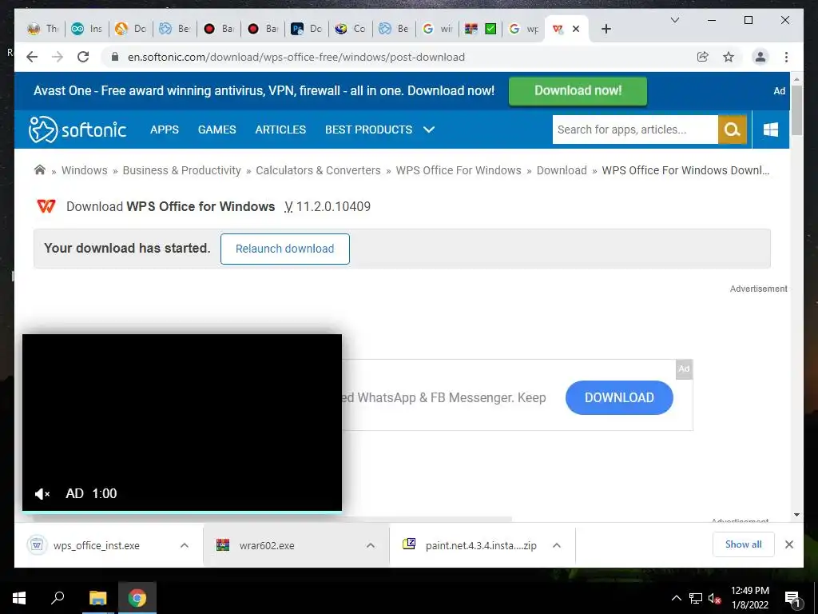Click the home breadcrumb icon
The image size is (818, 614).
click(x=40, y=169)
